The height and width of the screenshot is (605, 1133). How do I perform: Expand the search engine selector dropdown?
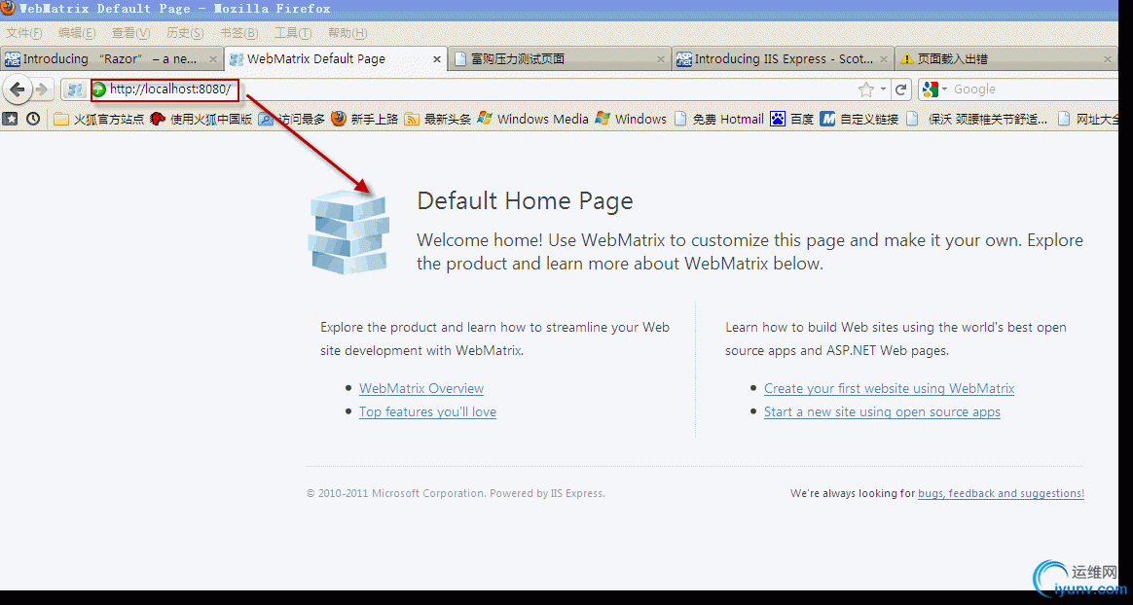[944, 89]
